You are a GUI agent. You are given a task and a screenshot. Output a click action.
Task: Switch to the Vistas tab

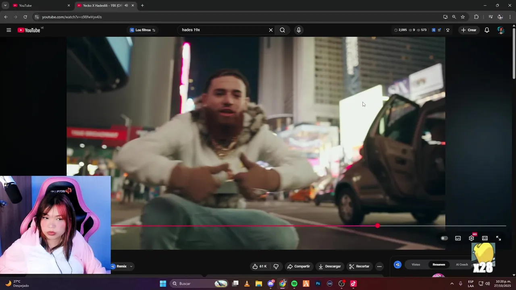pyautogui.click(x=416, y=265)
